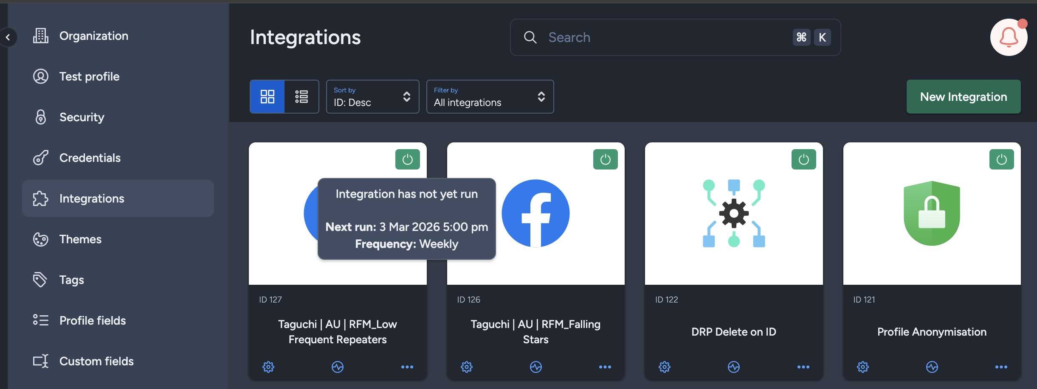1037x389 pixels.
Task: Select the Credentials sidebar icon
Action: 40,158
